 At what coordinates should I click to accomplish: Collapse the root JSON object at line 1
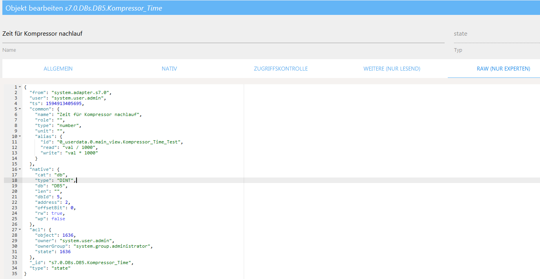(x=20, y=87)
